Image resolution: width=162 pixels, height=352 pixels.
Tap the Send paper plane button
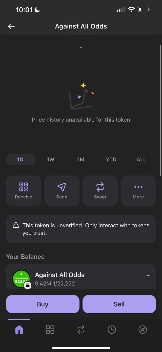click(62, 190)
